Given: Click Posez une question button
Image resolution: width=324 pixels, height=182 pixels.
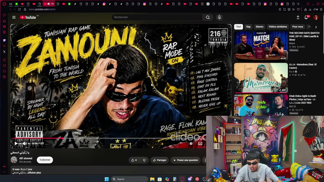Looking at the screenshot, I should (186, 160).
